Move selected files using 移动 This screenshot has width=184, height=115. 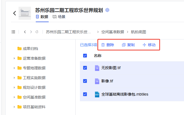[x=149, y=45]
